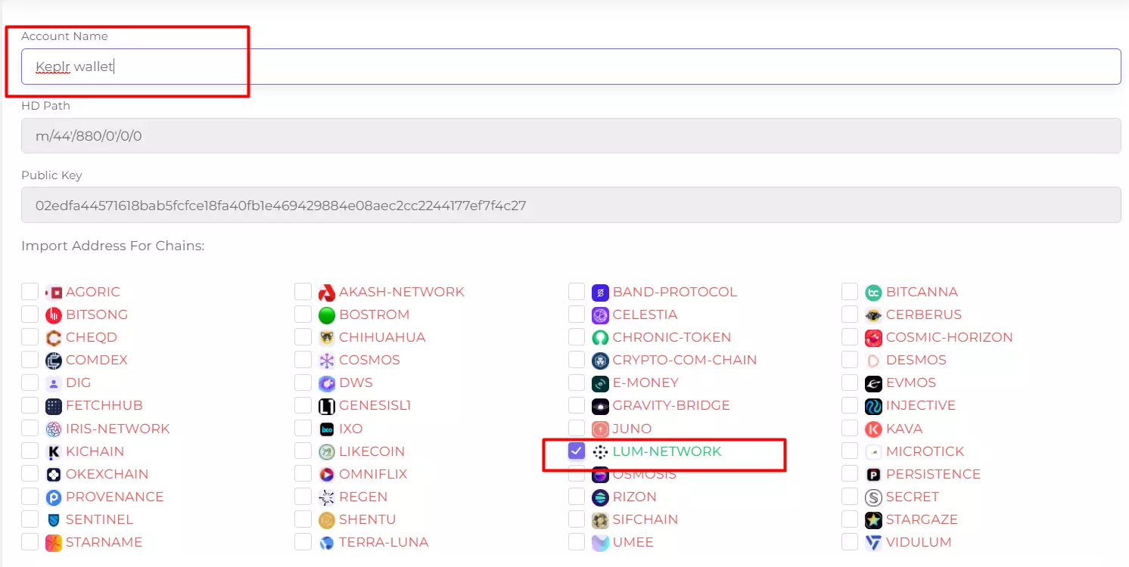Check the KAVA chain checkbox
The height and width of the screenshot is (567, 1129).
pos(850,429)
